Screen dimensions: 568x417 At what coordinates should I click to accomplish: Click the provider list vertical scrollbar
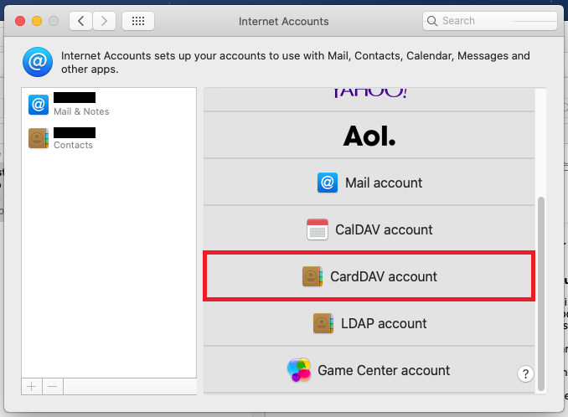[541, 294]
